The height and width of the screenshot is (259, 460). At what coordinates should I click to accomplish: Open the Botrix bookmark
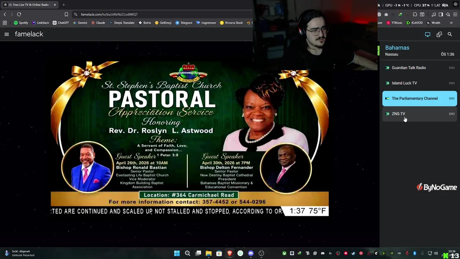[145, 23]
